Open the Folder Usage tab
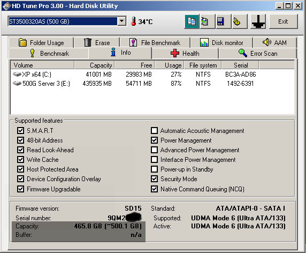Screen dimensions: 306x253 41,43
